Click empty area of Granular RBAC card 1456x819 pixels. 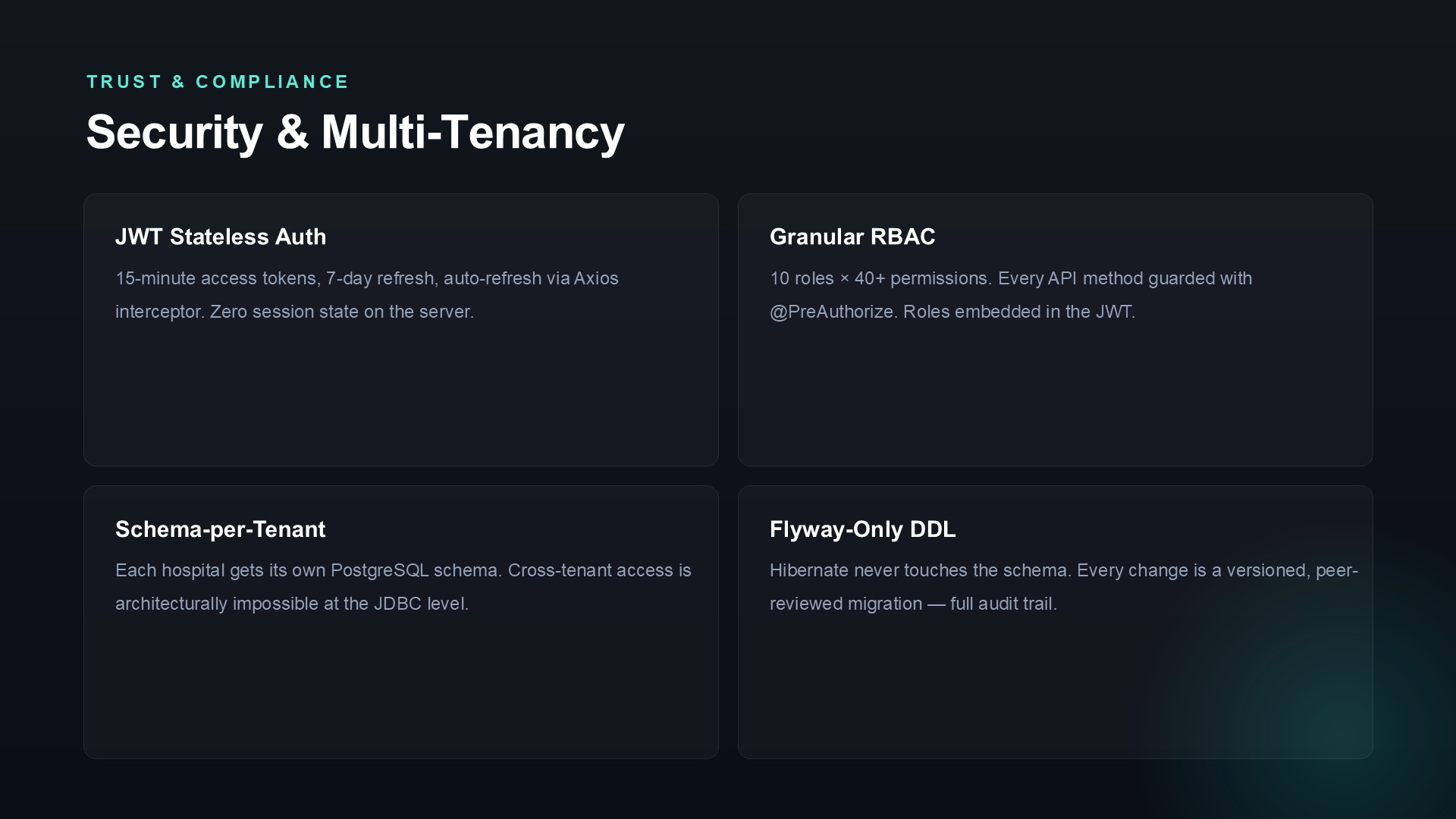coord(1055,398)
